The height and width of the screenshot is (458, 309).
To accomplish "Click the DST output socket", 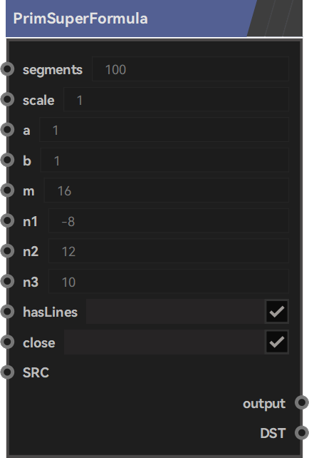I will [x=302, y=432].
